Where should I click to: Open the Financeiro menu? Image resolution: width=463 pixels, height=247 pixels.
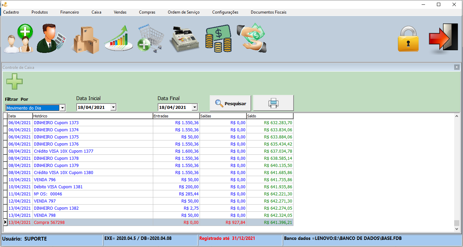69,12
